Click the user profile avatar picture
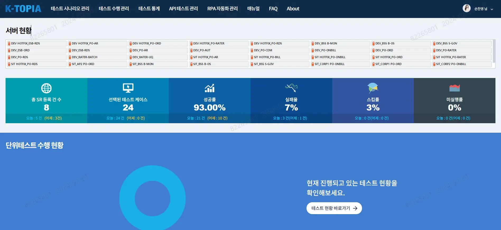 click(x=466, y=8)
